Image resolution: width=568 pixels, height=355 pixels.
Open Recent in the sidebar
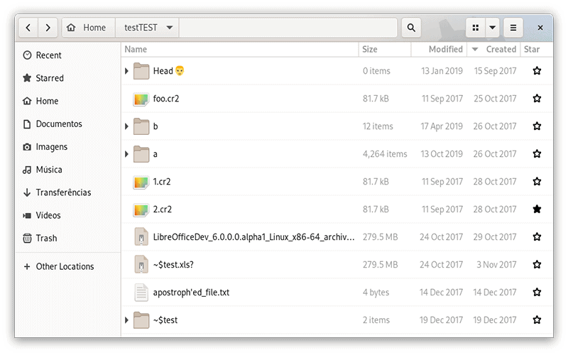click(x=48, y=55)
